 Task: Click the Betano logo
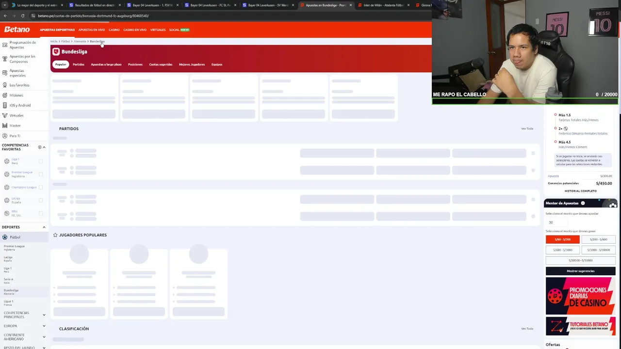pyautogui.click(x=17, y=30)
